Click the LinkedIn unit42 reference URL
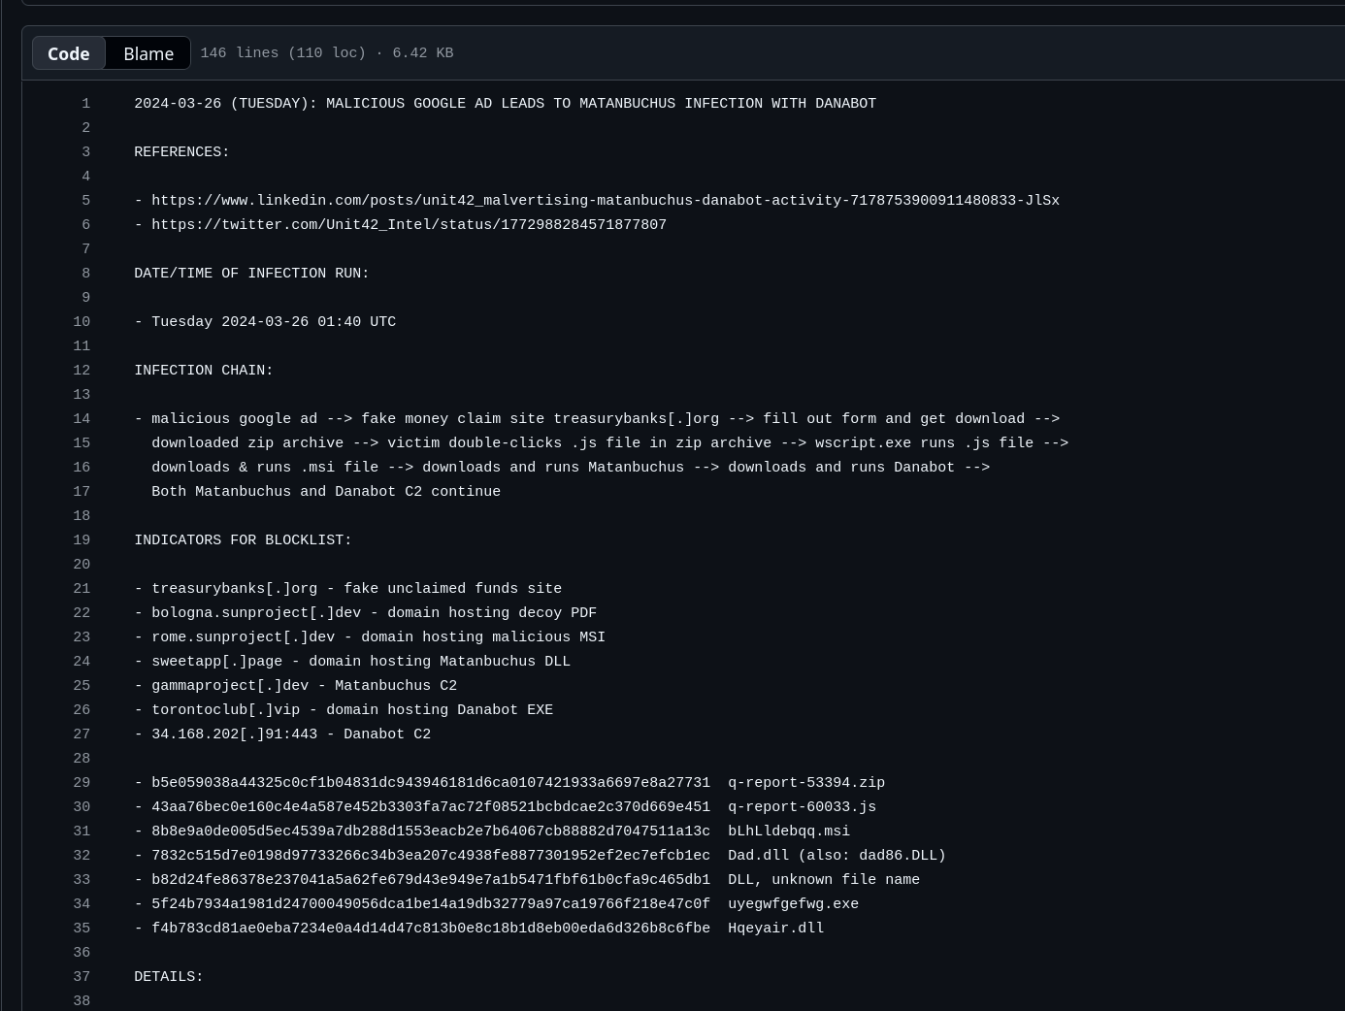 pos(605,201)
